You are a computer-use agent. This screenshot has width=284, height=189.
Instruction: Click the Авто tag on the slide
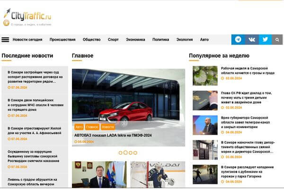(x=79, y=127)
